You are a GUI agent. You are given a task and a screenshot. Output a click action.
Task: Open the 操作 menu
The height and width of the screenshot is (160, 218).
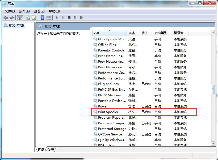pyautogui.click(x=24, y=11)
